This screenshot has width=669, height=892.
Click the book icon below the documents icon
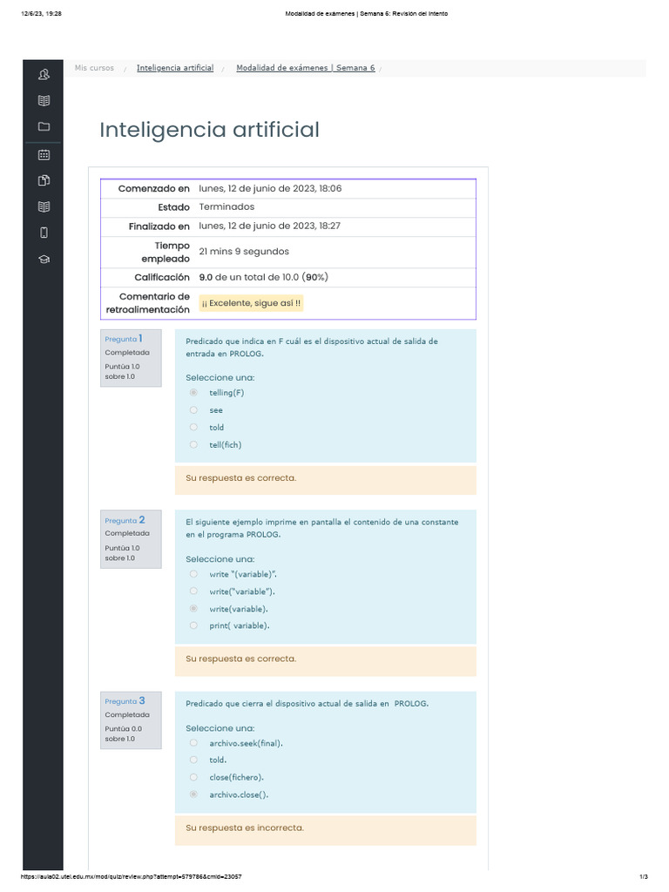(44, 206)
